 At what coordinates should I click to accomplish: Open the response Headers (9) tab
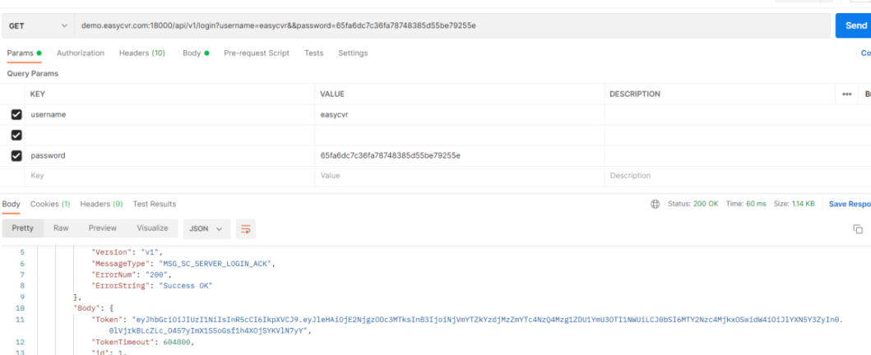coord(102,204)
